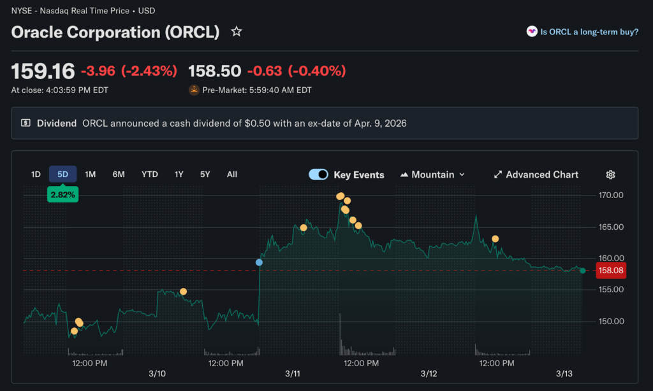
Task: Show the YTD chart range
Action: [x=149, y=174]
